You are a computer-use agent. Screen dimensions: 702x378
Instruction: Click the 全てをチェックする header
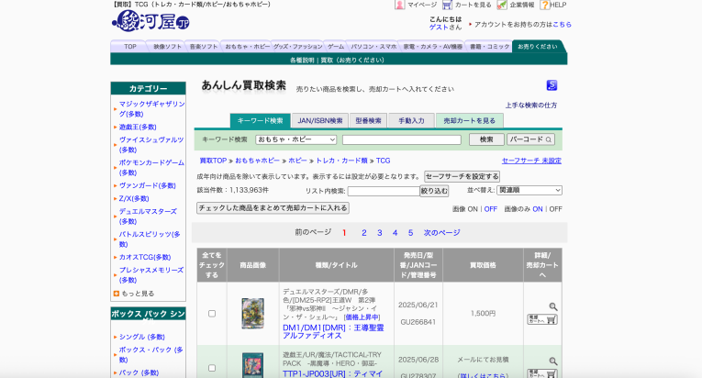click(212, 265)
